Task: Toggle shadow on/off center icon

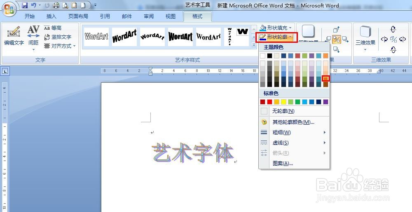Action: coord(337,40)
